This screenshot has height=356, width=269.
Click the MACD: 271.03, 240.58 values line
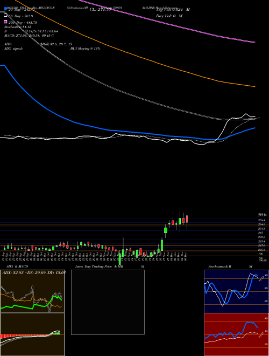29,36
